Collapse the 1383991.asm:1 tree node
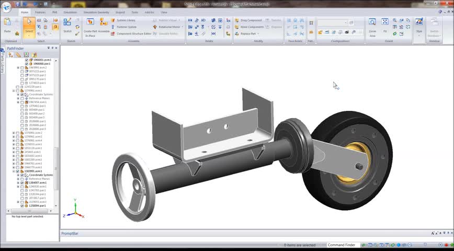 tap(14, 172)
